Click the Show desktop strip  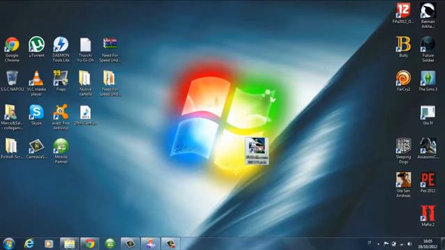point(443,244)
